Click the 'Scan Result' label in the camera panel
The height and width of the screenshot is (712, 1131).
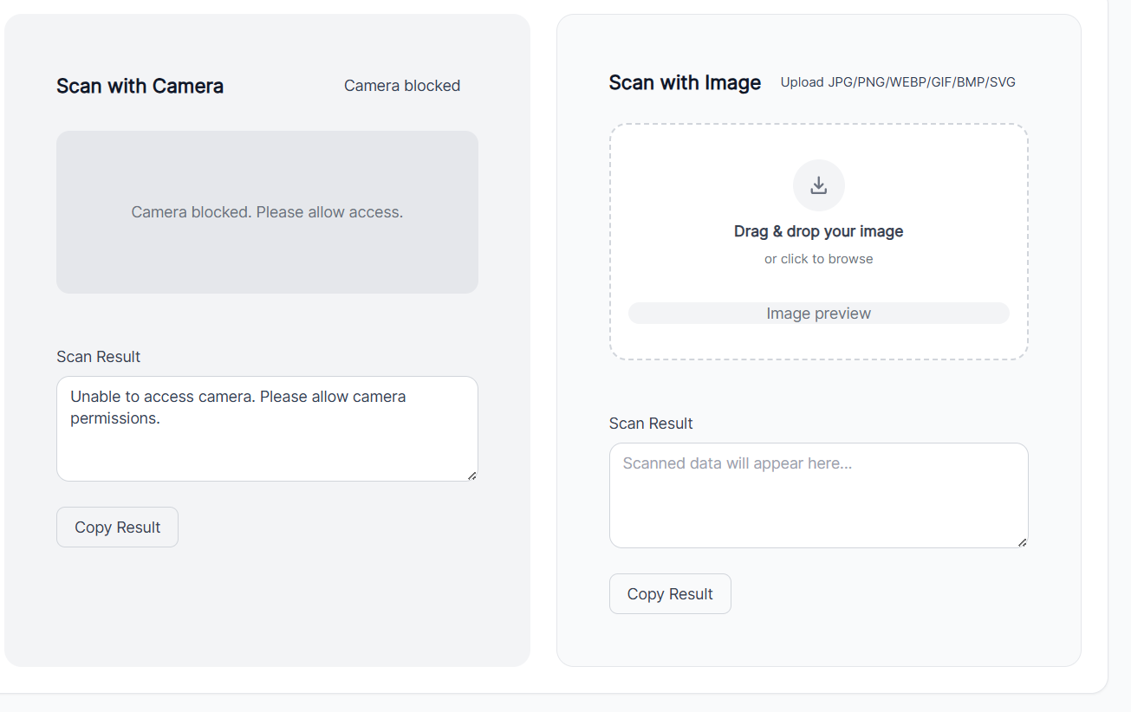pyautogui.click(x=98, y=356)
